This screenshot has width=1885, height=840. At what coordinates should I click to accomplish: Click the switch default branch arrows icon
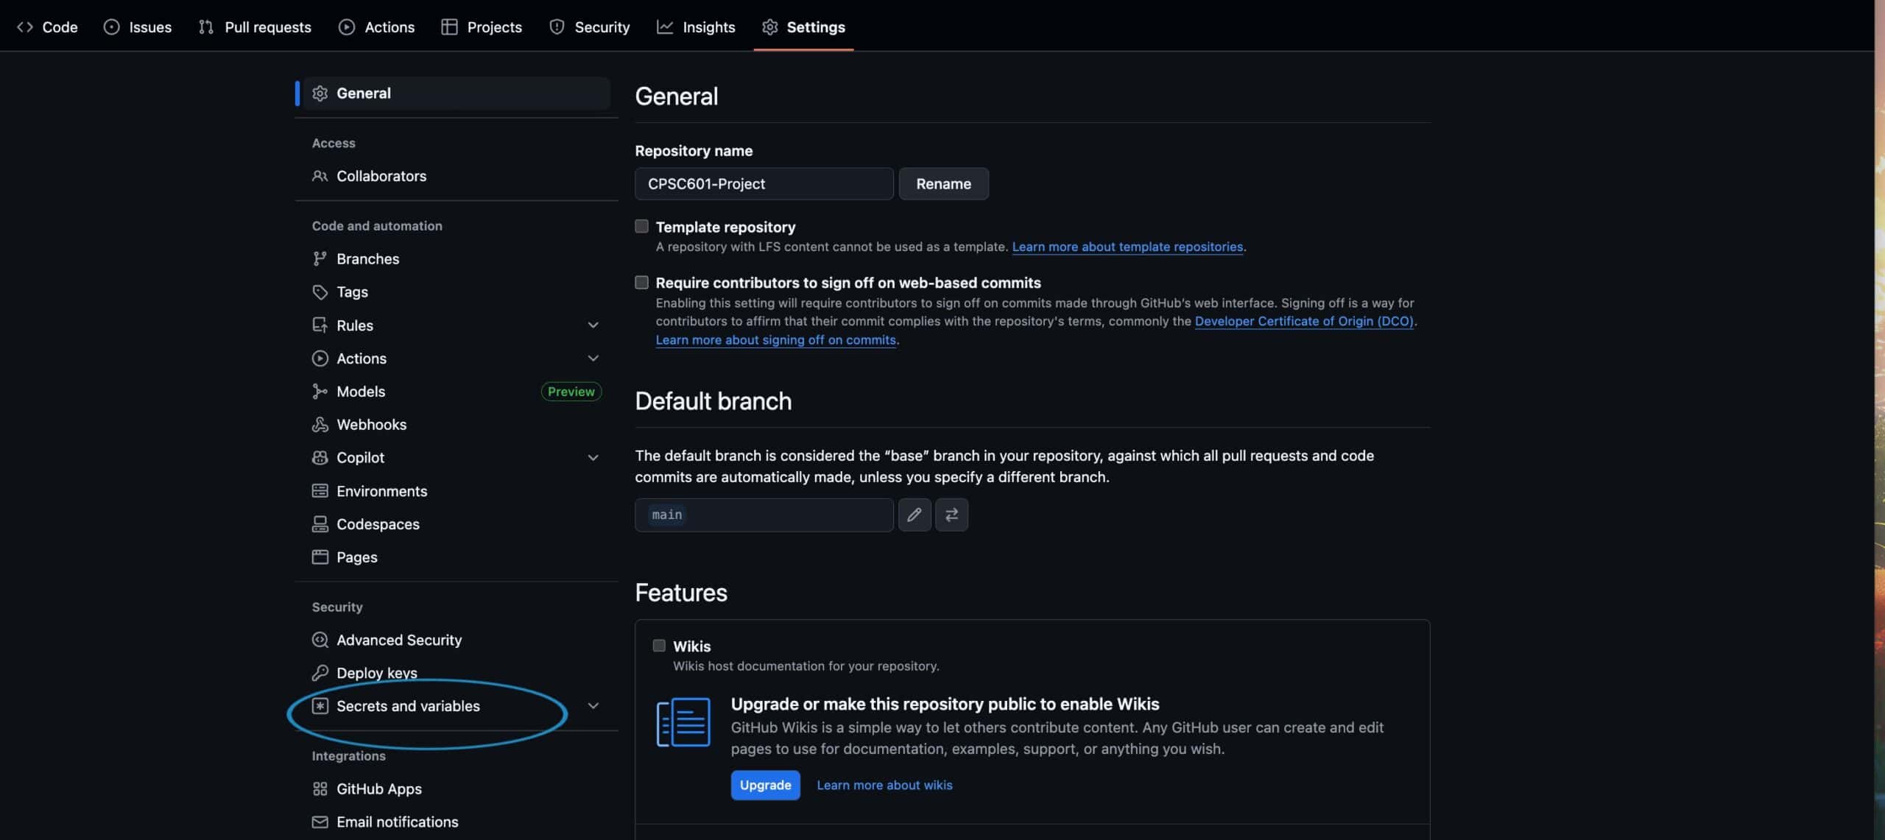click(951, 515)
